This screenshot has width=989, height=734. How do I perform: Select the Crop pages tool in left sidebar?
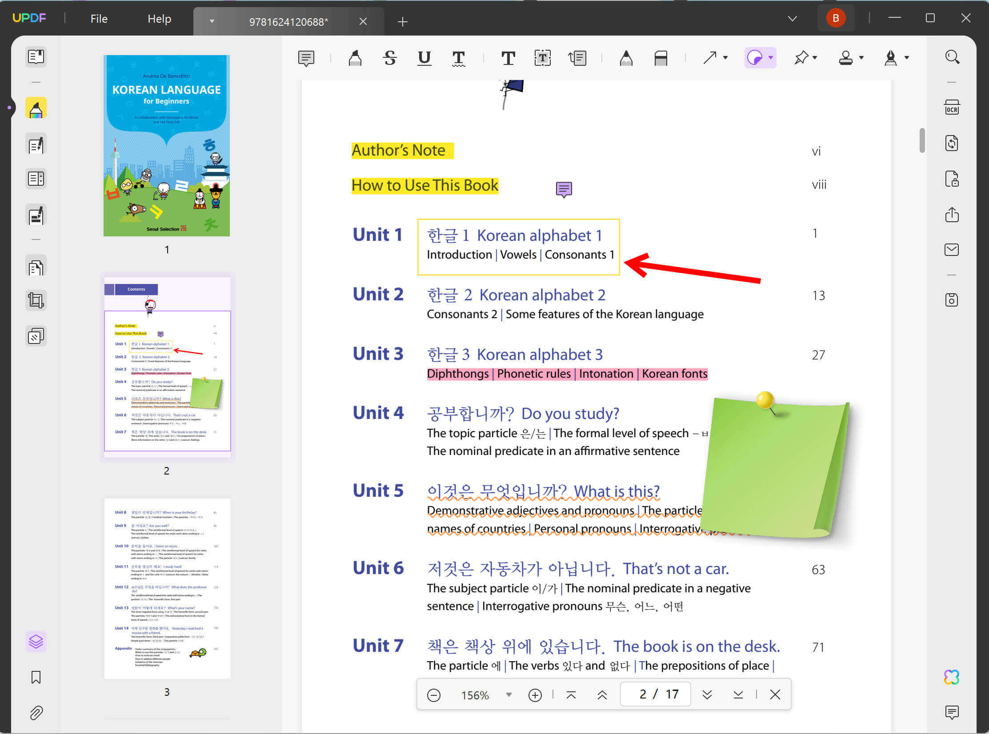[36, 300]
